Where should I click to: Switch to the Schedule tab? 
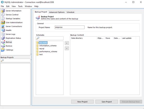click(70, 12)
